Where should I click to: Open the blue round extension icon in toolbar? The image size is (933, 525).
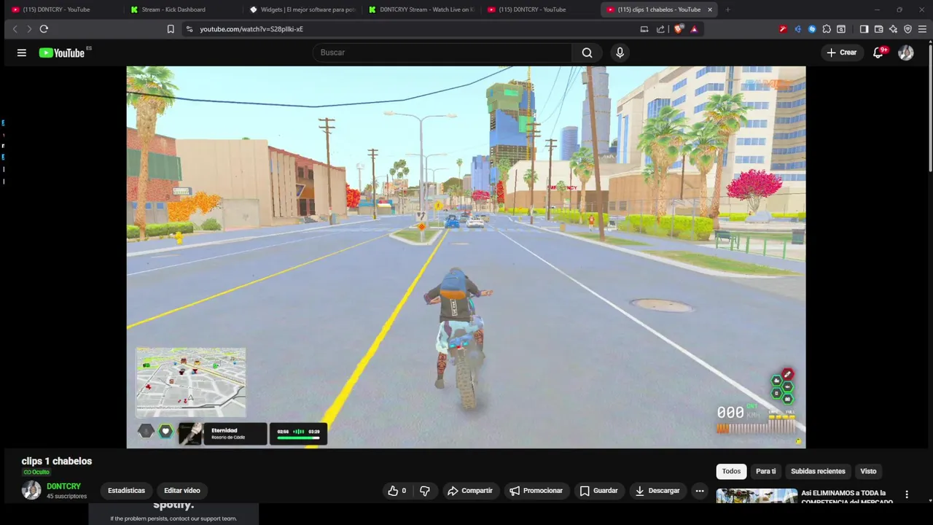tap(812, 29)
